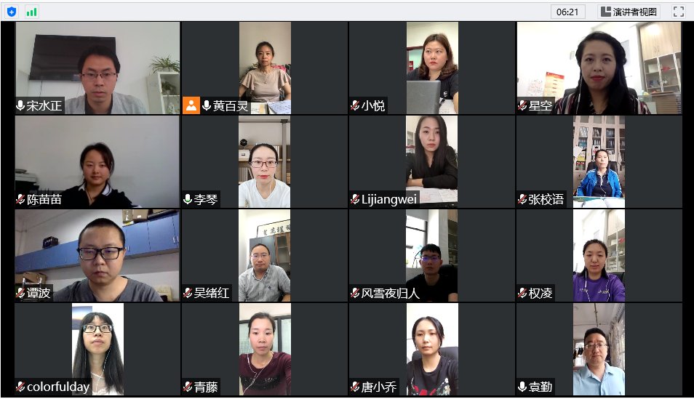This screenshot has width=694, height=399.
Task: Click the muted mic icon for 权凌
Action: point(522,293)
